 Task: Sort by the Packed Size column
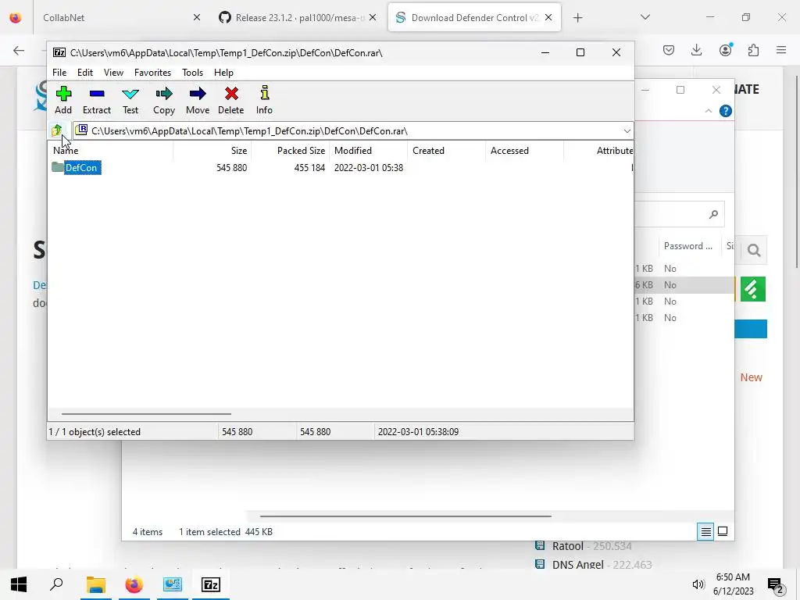pyautogui.click(x=291, y=151)
